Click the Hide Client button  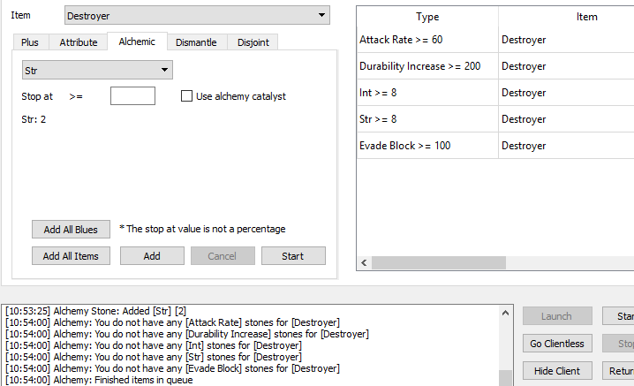pos(556,371)
